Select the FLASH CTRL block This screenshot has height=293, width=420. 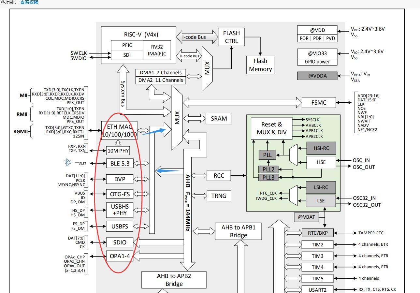(x=231, y=37)
